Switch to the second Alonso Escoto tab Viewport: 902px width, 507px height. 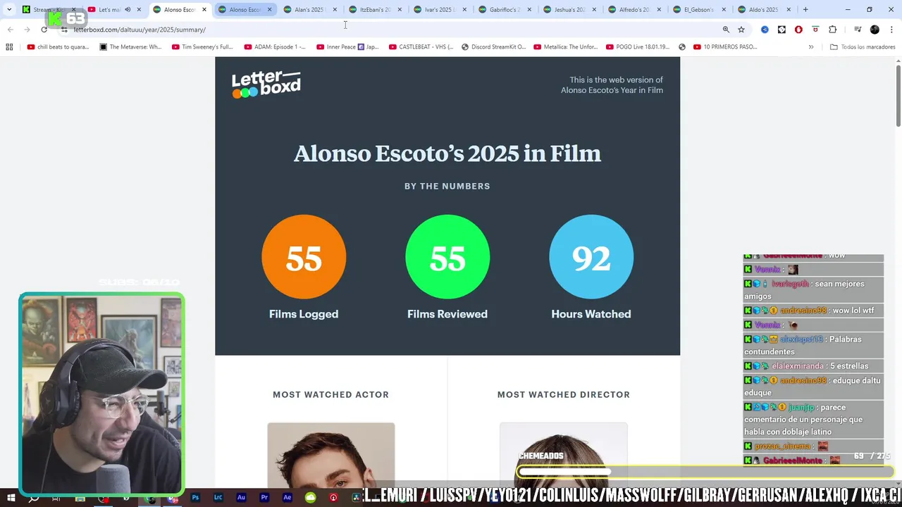(x=245, y=10)
